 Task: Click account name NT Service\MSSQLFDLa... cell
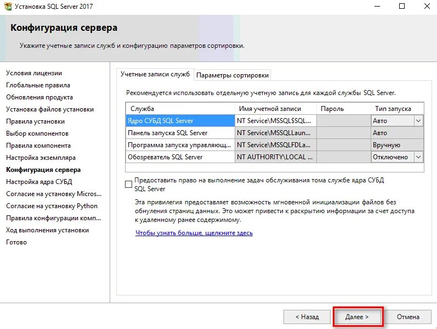coord(276,145)
